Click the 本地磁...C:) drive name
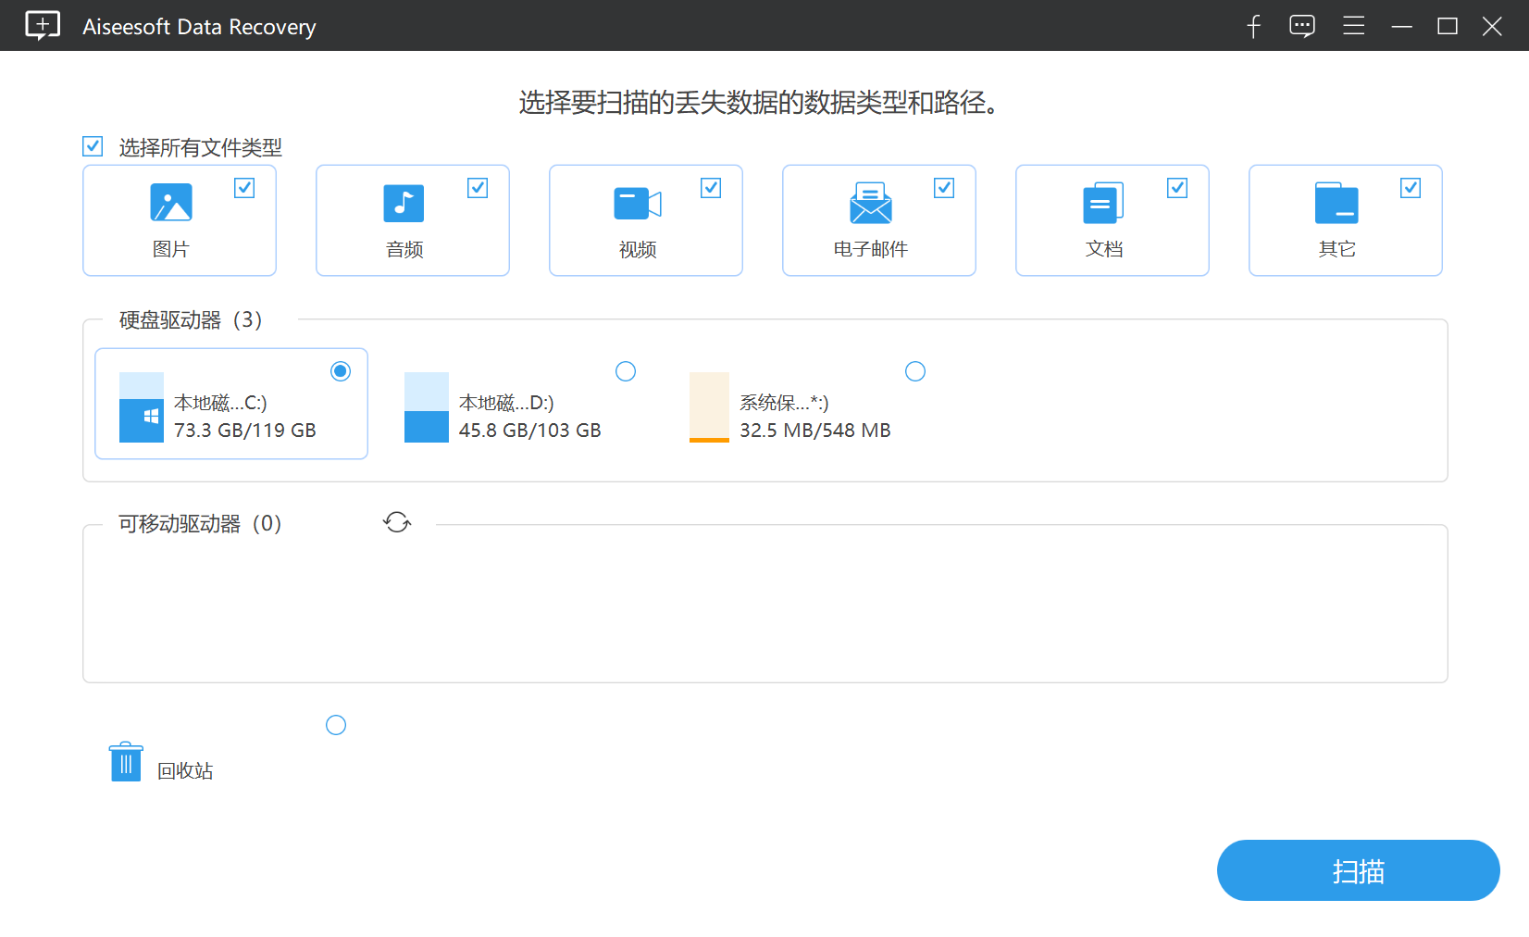This screenshot has width=1529, height=937. [x=220, y=403]
